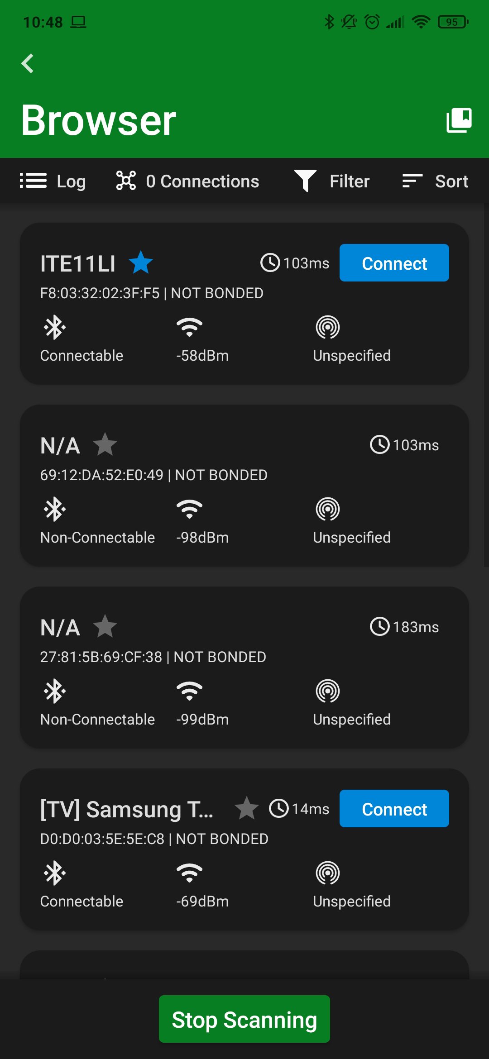Open the Bluetooth status bar icon

coord(329,22)
